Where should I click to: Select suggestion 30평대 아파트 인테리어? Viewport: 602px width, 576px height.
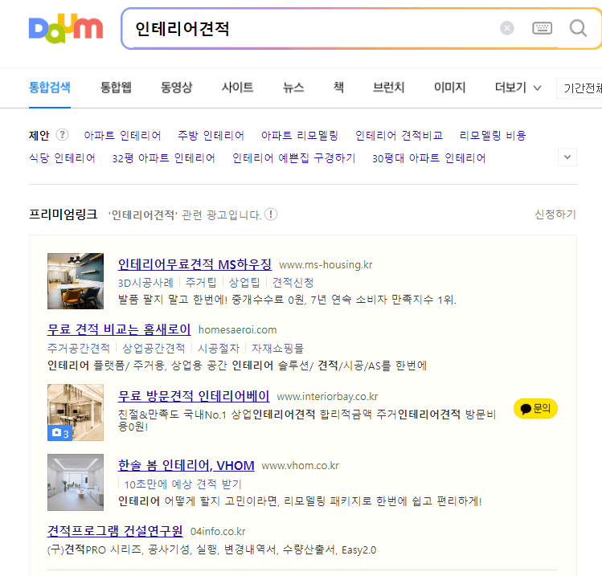[429, 158]
